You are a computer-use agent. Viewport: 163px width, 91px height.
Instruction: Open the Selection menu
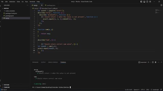12,2
